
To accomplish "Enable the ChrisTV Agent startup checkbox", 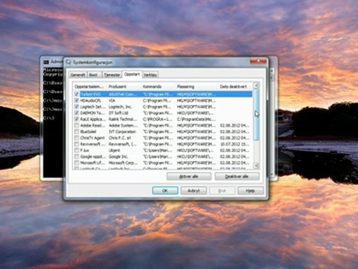I will (77, 138).
